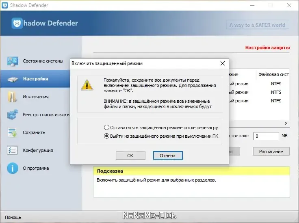Click 'A way to a SAFER world' banner
This screenshot has width=299, height=223.
click(258, 25)
